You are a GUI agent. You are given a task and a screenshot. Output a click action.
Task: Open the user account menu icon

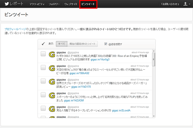coord(185,4)
